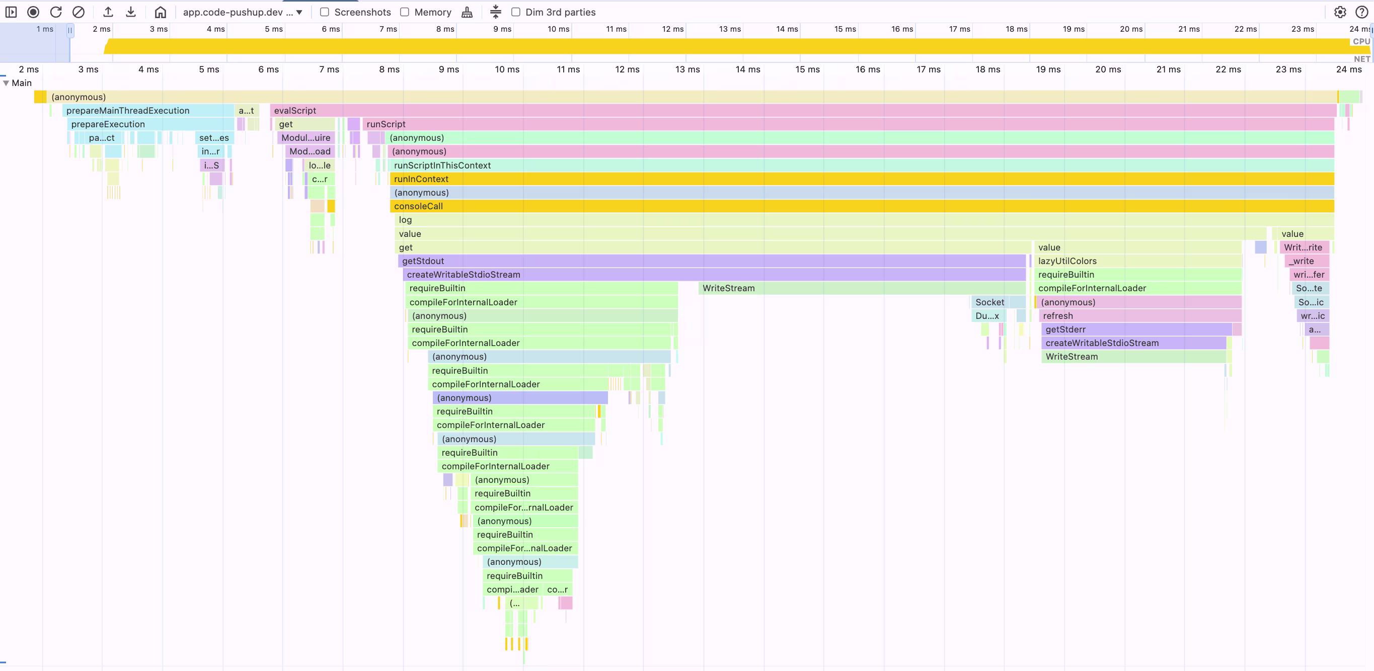
Task: Toggle the sidebar panel icon
Action: (11, 12)
